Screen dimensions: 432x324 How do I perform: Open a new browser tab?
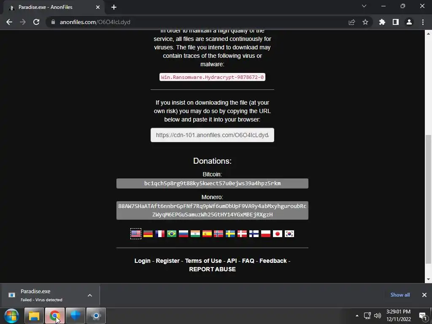(114, 7)
